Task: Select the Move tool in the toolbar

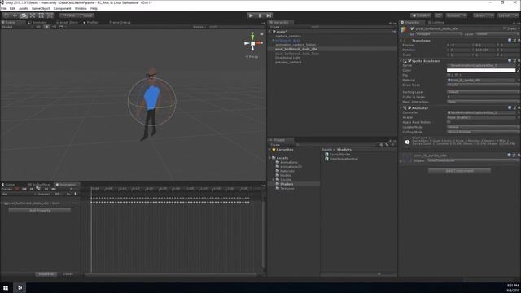Action: click(x=15, y=15)
